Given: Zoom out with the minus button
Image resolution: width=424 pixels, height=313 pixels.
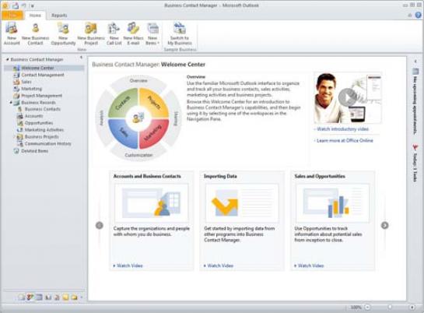Looking at the screenshot, I should (x=367, y=307).
